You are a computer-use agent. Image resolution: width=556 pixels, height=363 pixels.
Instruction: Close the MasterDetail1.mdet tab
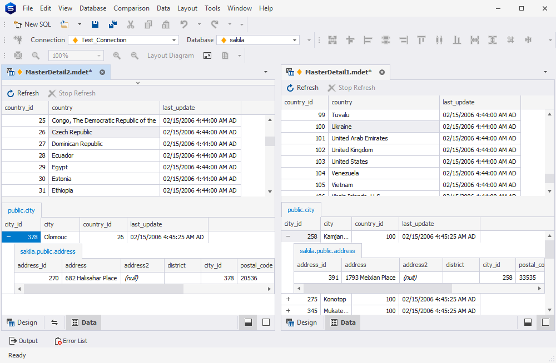tap(382, 72)
